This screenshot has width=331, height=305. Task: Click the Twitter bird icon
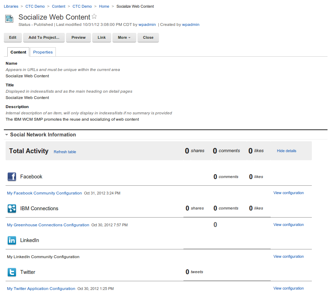12,272
